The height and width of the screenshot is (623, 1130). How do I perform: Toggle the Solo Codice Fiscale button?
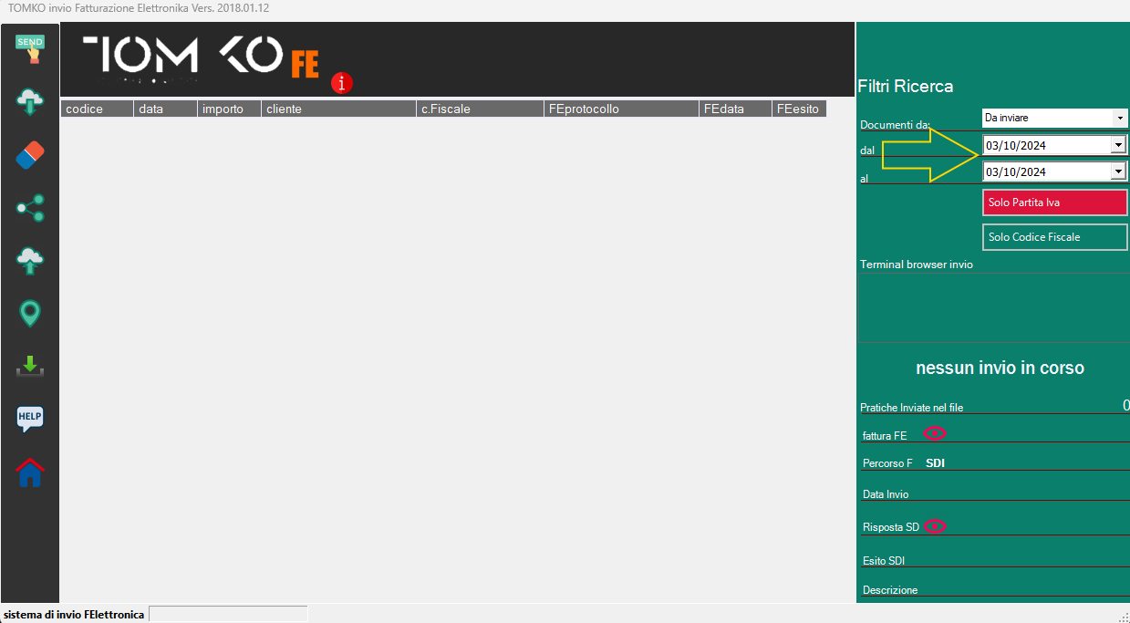pyautogui.click(x=1055, y=237)
